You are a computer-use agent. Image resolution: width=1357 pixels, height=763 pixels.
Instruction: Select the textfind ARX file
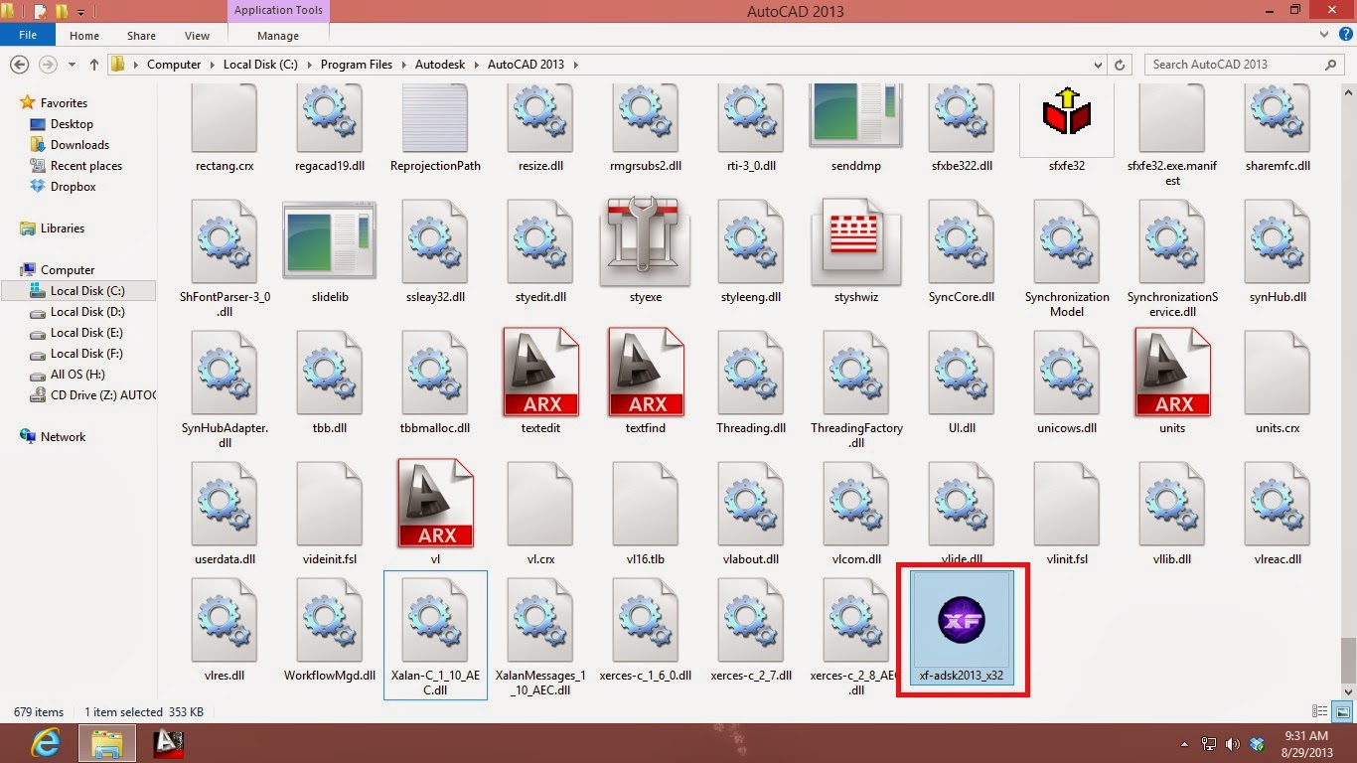coord(647,373)
